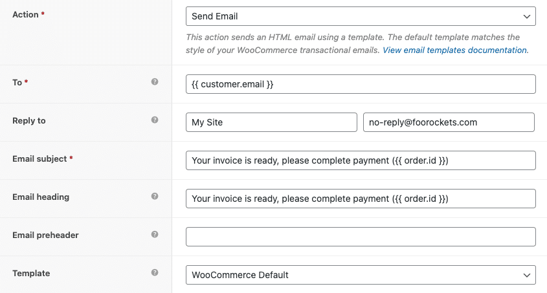Viewport: 547px width, 293px height.
Task: Open the Action dropdown showing Send Email
Action: pyautogui.click(x=361, y=16)
